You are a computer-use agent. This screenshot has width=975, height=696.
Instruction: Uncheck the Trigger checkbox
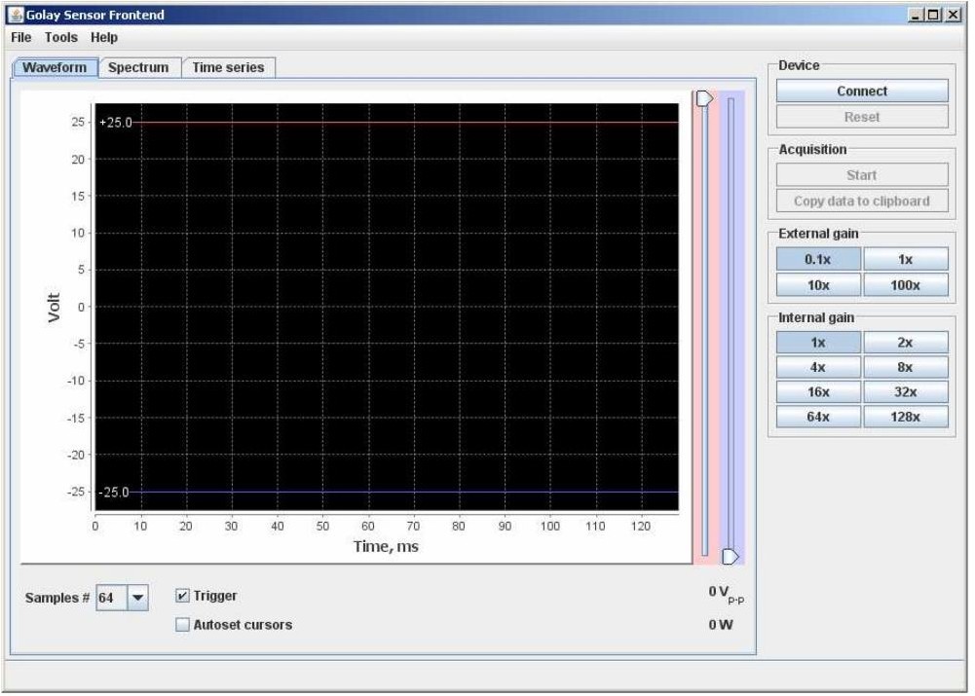(182, 596)
